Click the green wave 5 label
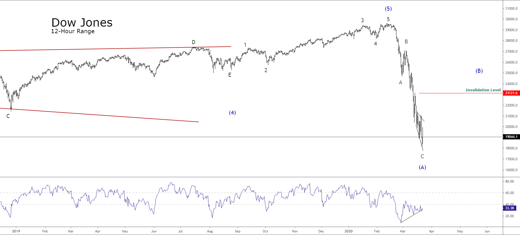 [388, 19]
